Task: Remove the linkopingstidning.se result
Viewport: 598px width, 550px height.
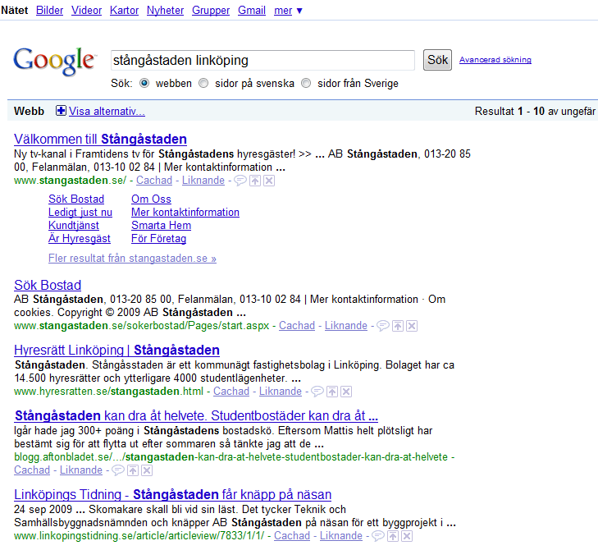Action: pyautogui.click(x=407, y=536)
